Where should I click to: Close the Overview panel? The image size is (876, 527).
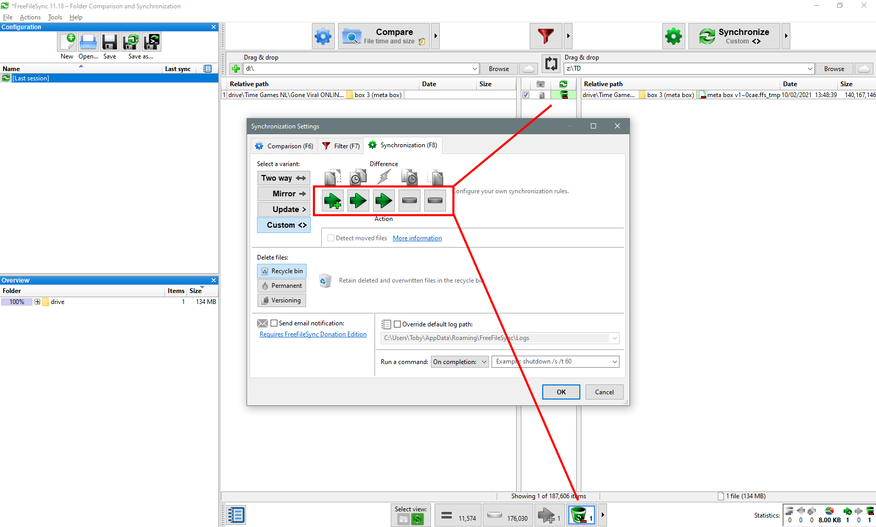[214, 280]
